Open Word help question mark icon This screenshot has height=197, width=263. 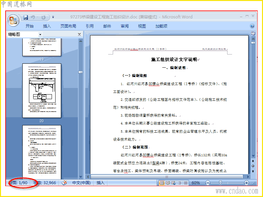point(252,26)
